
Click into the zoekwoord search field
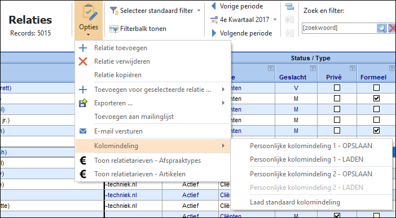[x=340, y=28]
